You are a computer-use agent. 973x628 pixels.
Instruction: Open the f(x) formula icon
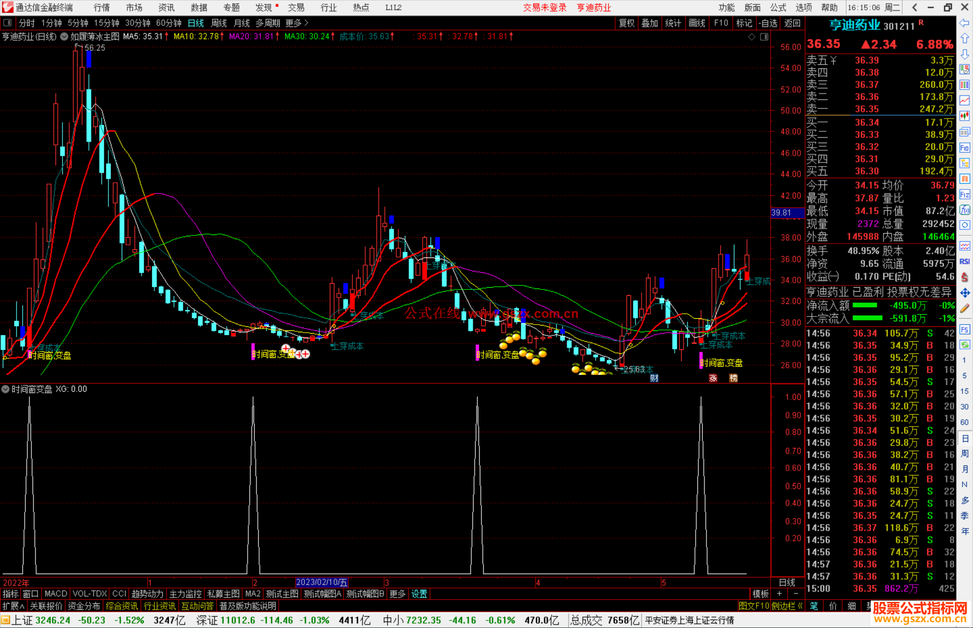[x=964, y=210]
